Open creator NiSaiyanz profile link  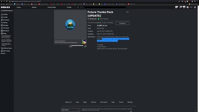pos(93,19)
